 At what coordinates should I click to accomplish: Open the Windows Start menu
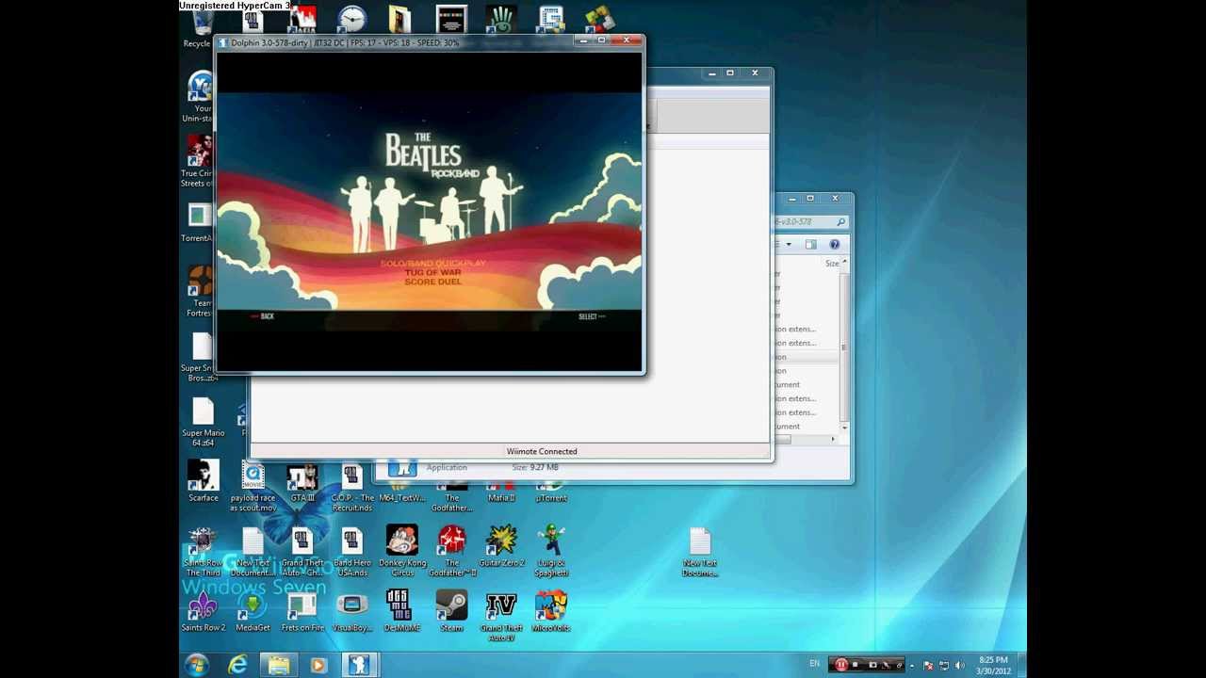coord(197,665)
